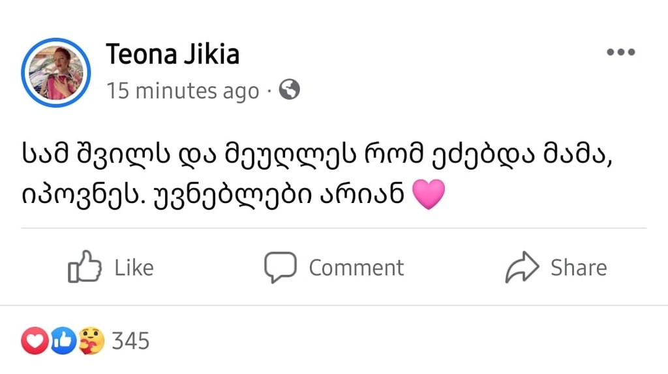Click the blue thumbs-up reaction icon
This screenshot has width=668, height=374.
tap(63, 341)
